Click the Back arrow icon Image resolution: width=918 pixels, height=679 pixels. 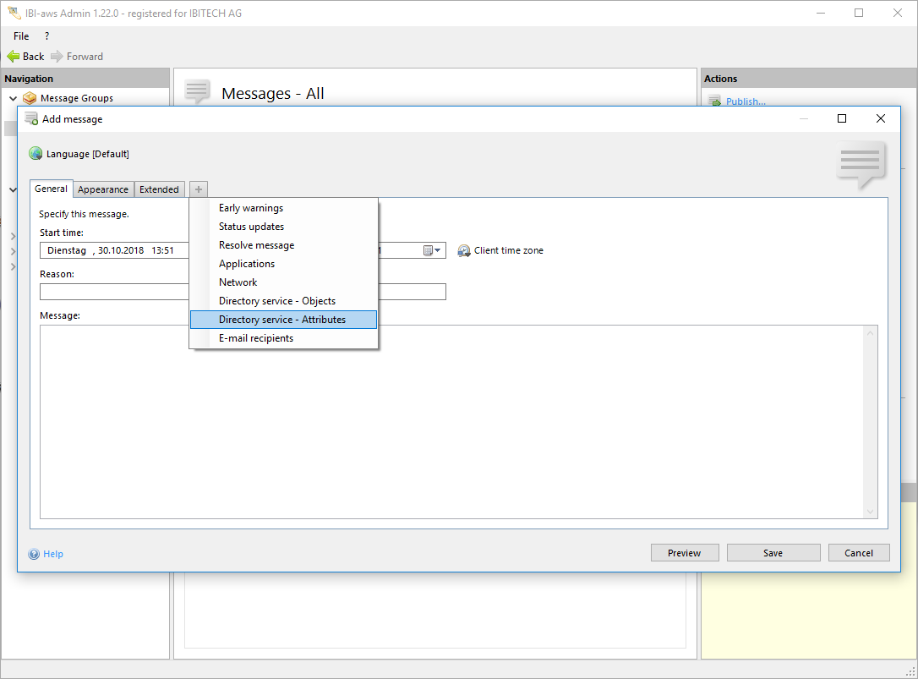coord(13,57)
